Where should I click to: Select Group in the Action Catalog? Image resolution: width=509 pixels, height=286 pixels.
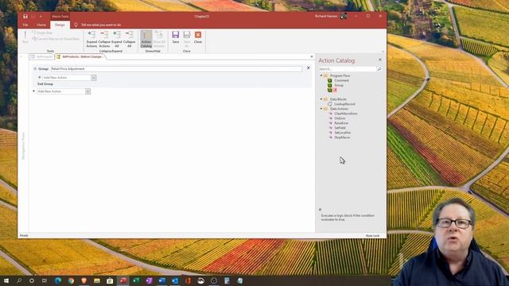[339, 85]
